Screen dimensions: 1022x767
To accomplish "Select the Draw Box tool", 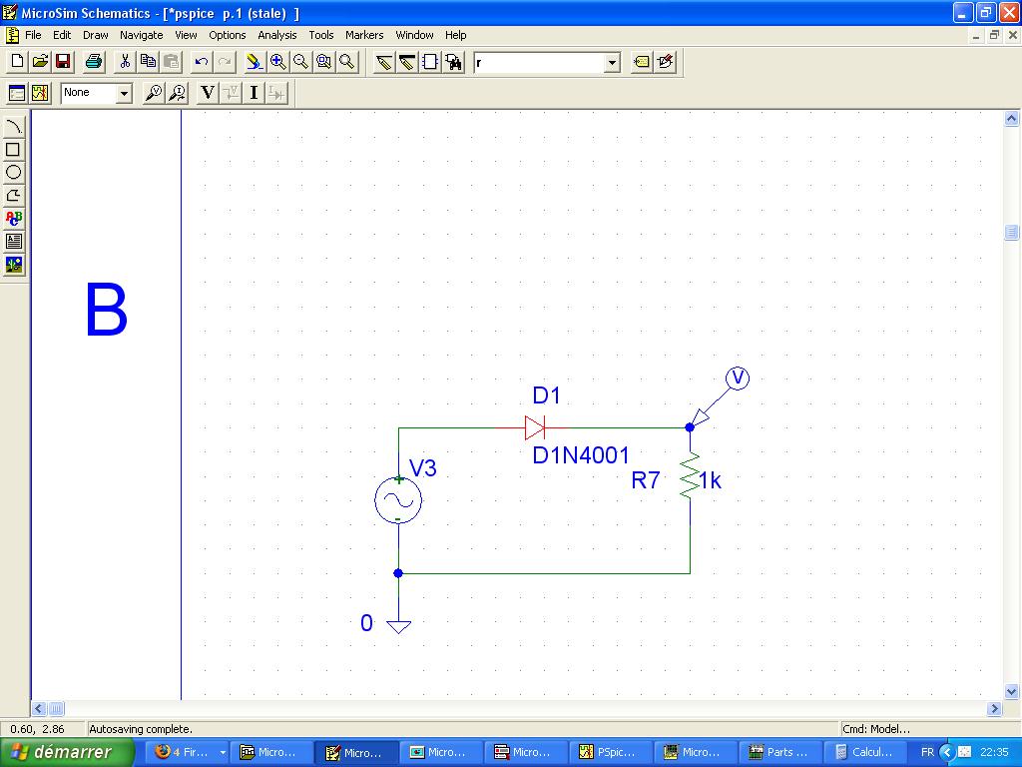I will (x=14, y=150).
